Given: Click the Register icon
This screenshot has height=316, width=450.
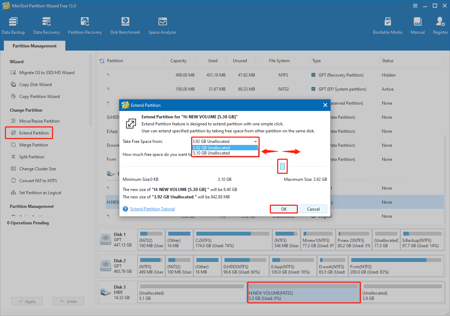Looking at the screenshot, I should [440, 25].
